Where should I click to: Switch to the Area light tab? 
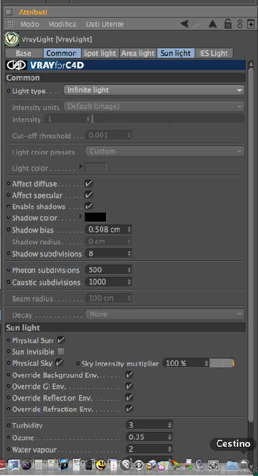pos(138,53)
